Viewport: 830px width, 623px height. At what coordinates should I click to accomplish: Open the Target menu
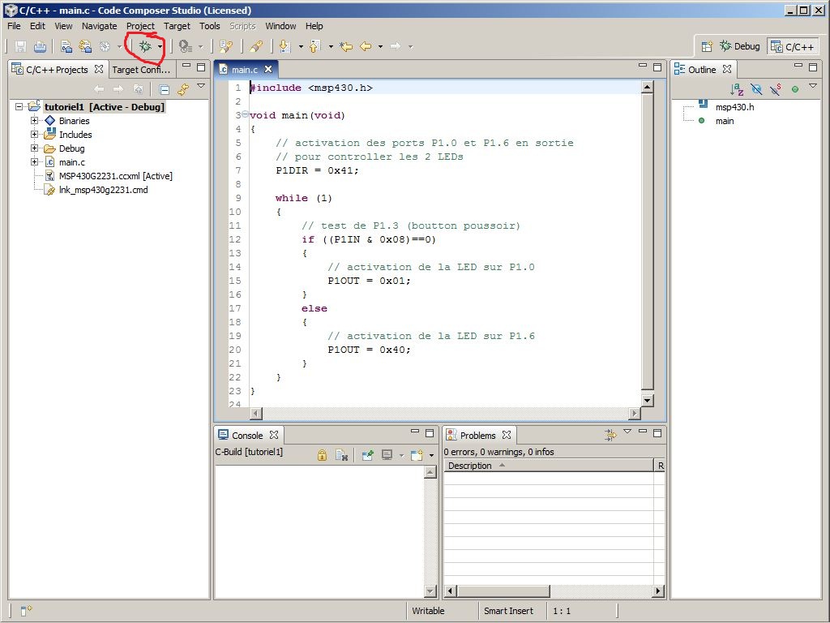point(177,26)
